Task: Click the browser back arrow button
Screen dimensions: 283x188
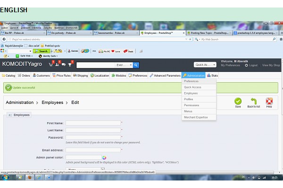Action: tap(4, 39)
